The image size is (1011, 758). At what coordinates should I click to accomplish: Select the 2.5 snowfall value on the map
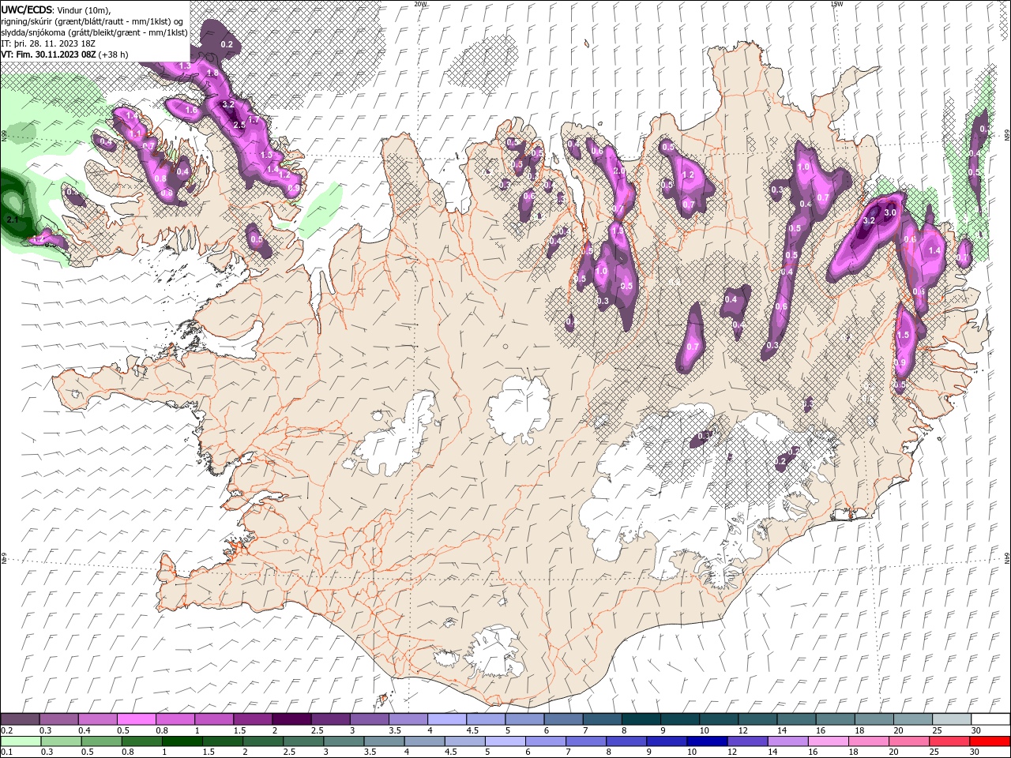239,126
